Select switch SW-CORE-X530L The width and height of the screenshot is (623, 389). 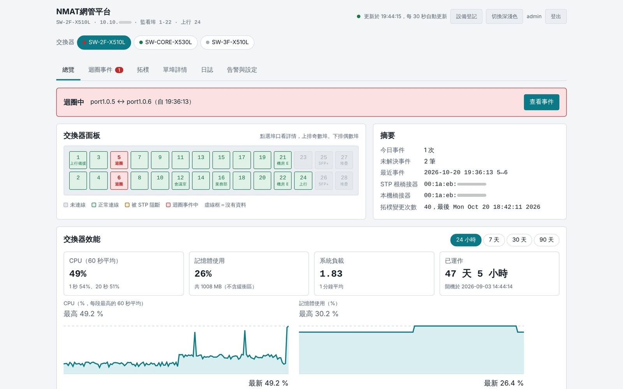(165, 42)
